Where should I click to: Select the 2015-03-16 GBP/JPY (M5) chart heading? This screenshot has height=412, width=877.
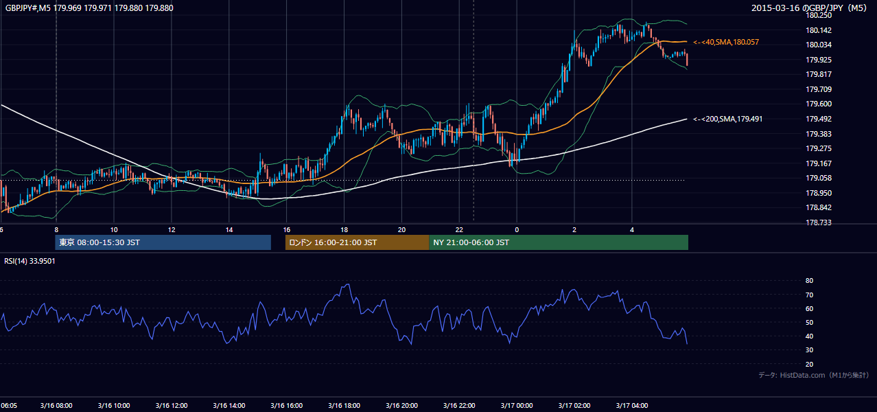[x=810, y=8]
